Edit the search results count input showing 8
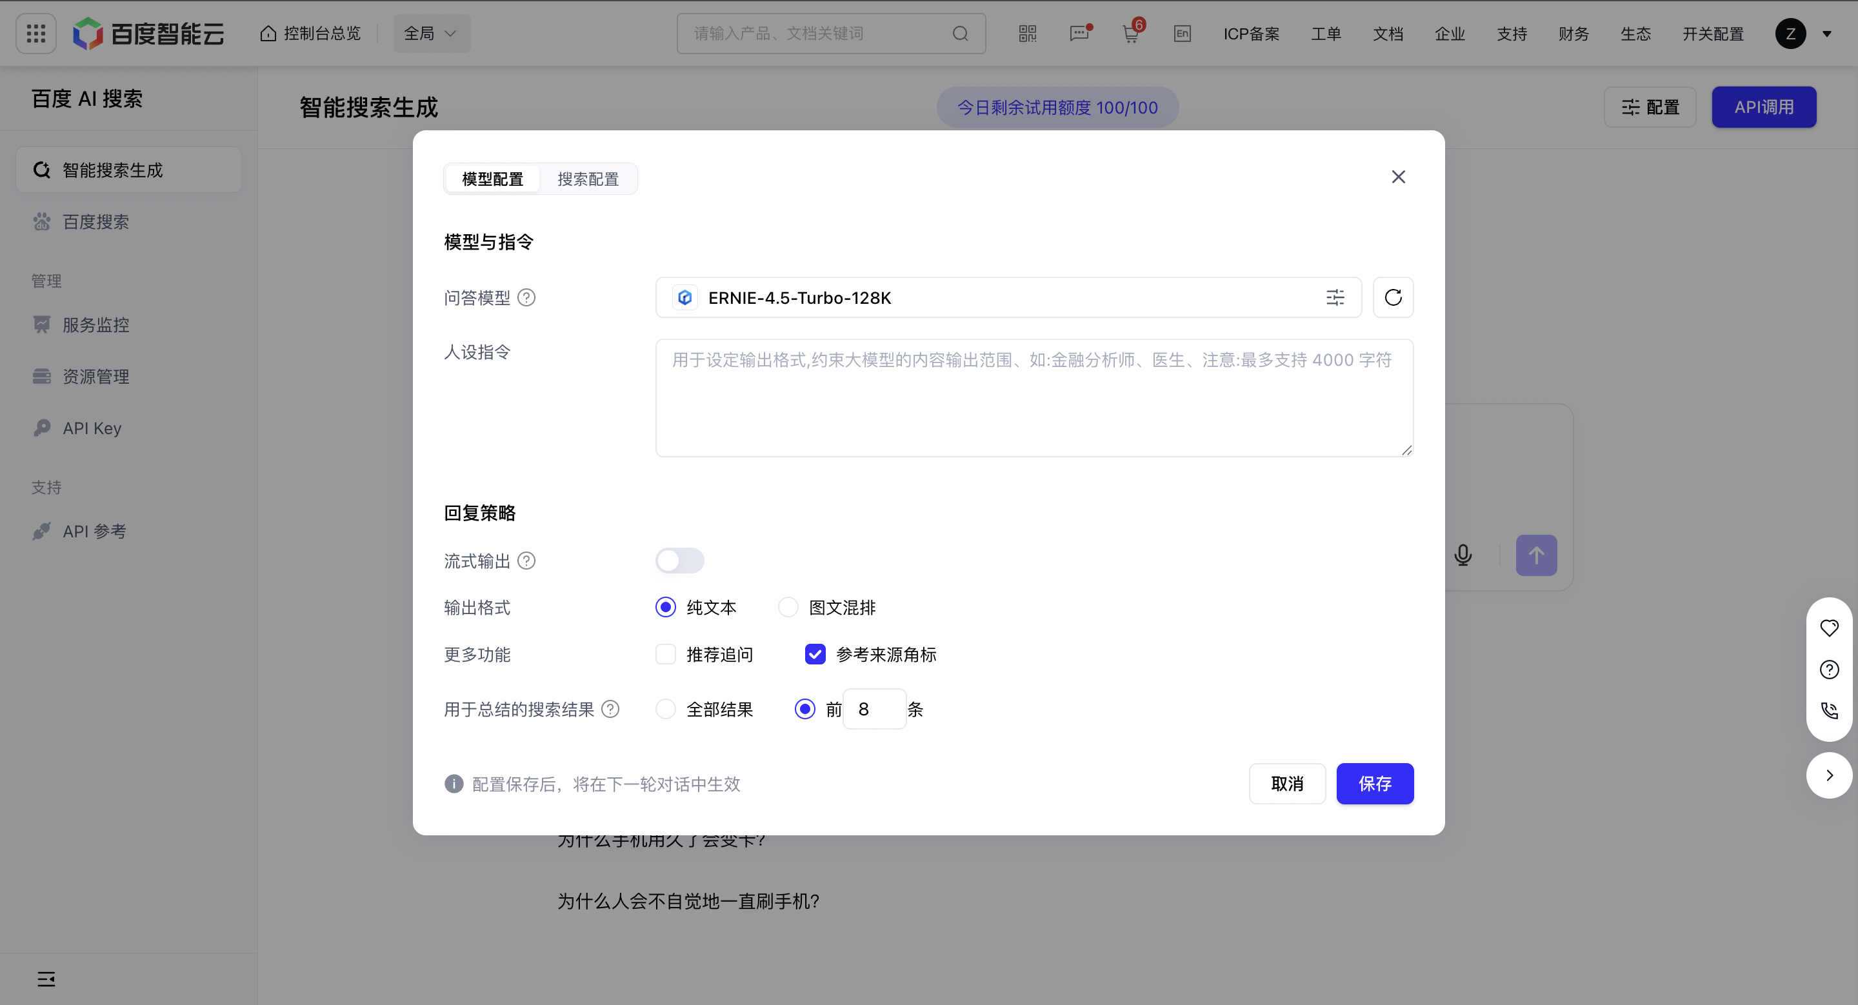This screenshot has height=1005, width=1858. click(874, 709)
